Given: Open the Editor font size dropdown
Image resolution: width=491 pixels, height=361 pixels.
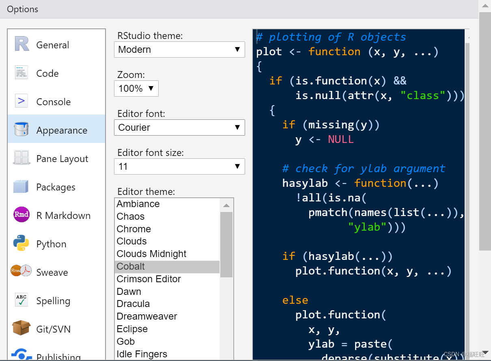Looking at the screenshot, I should [179, 166].
